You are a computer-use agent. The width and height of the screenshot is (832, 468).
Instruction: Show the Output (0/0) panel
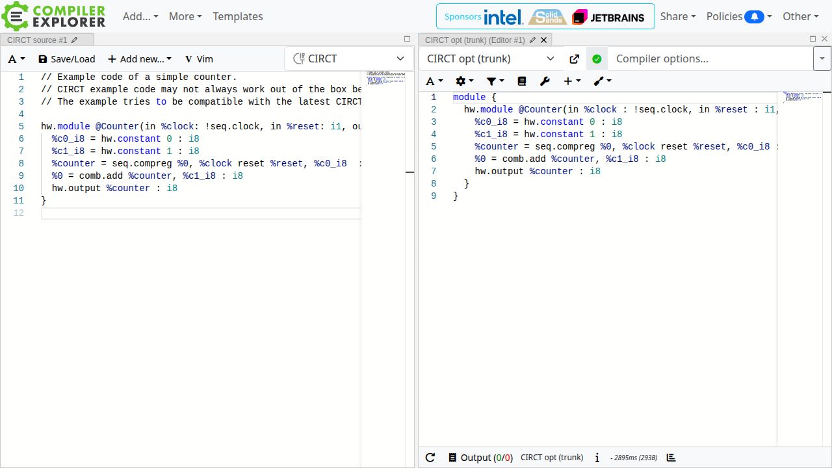click(480, 458)
